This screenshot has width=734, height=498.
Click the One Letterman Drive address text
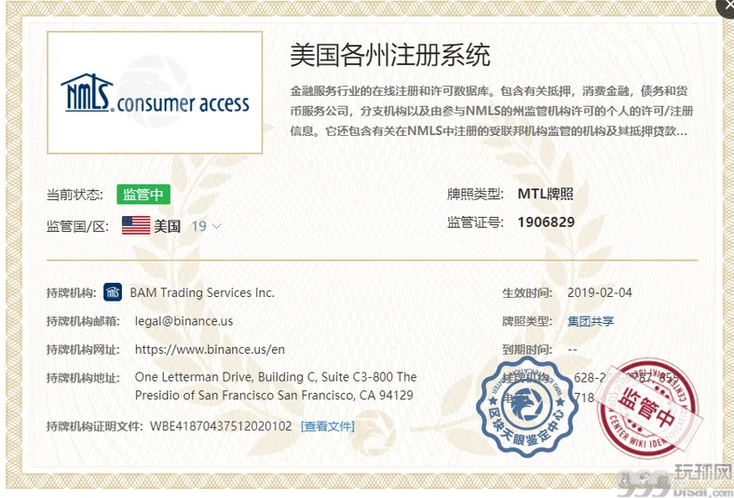276,386
